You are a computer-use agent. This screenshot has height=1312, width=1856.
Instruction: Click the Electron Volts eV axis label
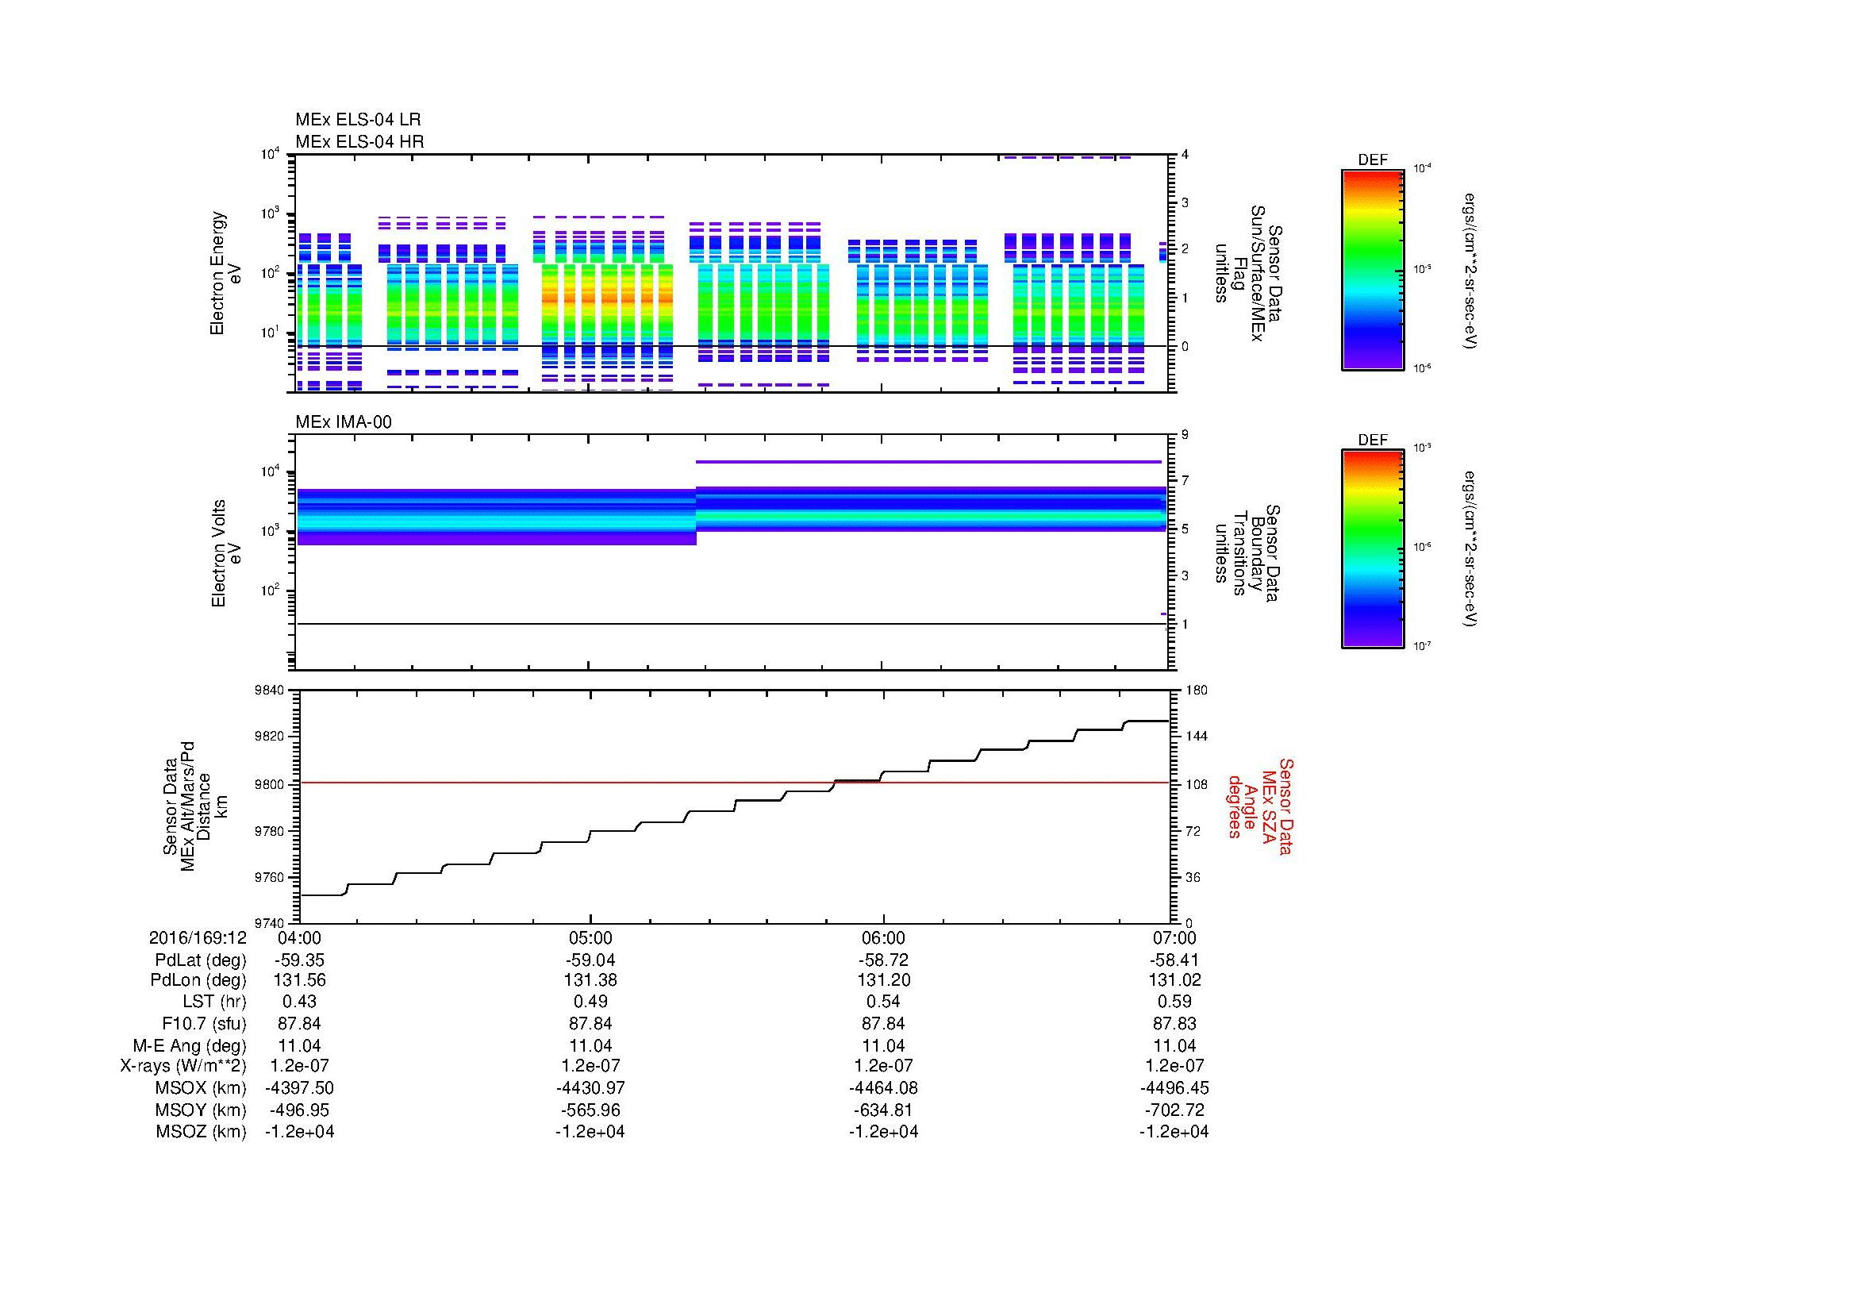[x=225, y=554]
